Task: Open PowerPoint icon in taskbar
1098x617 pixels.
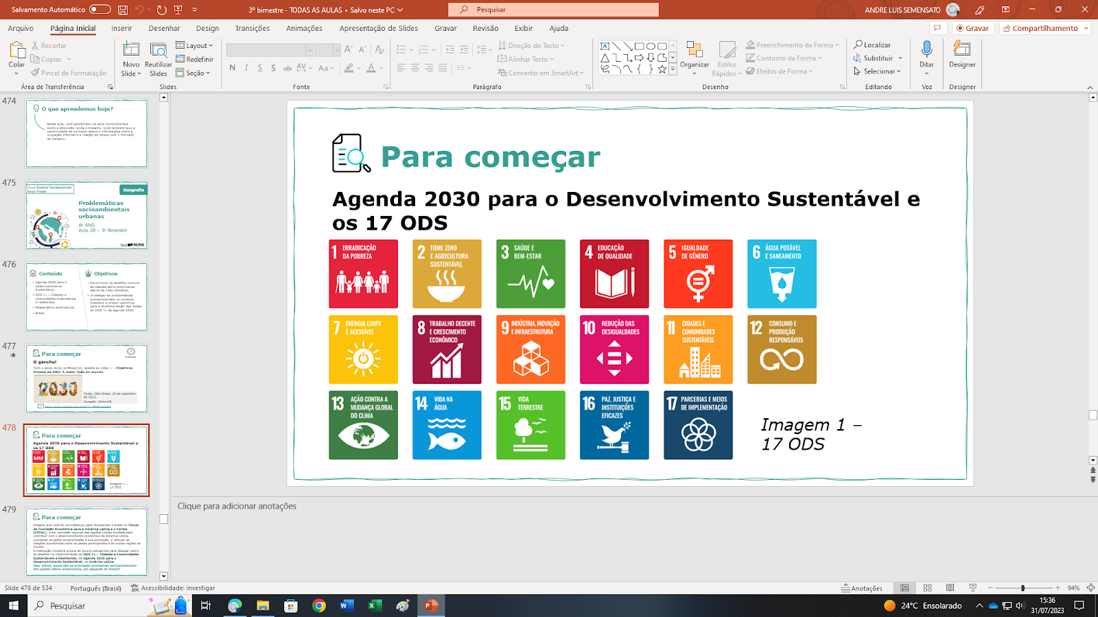Action: tap(431, 605)
